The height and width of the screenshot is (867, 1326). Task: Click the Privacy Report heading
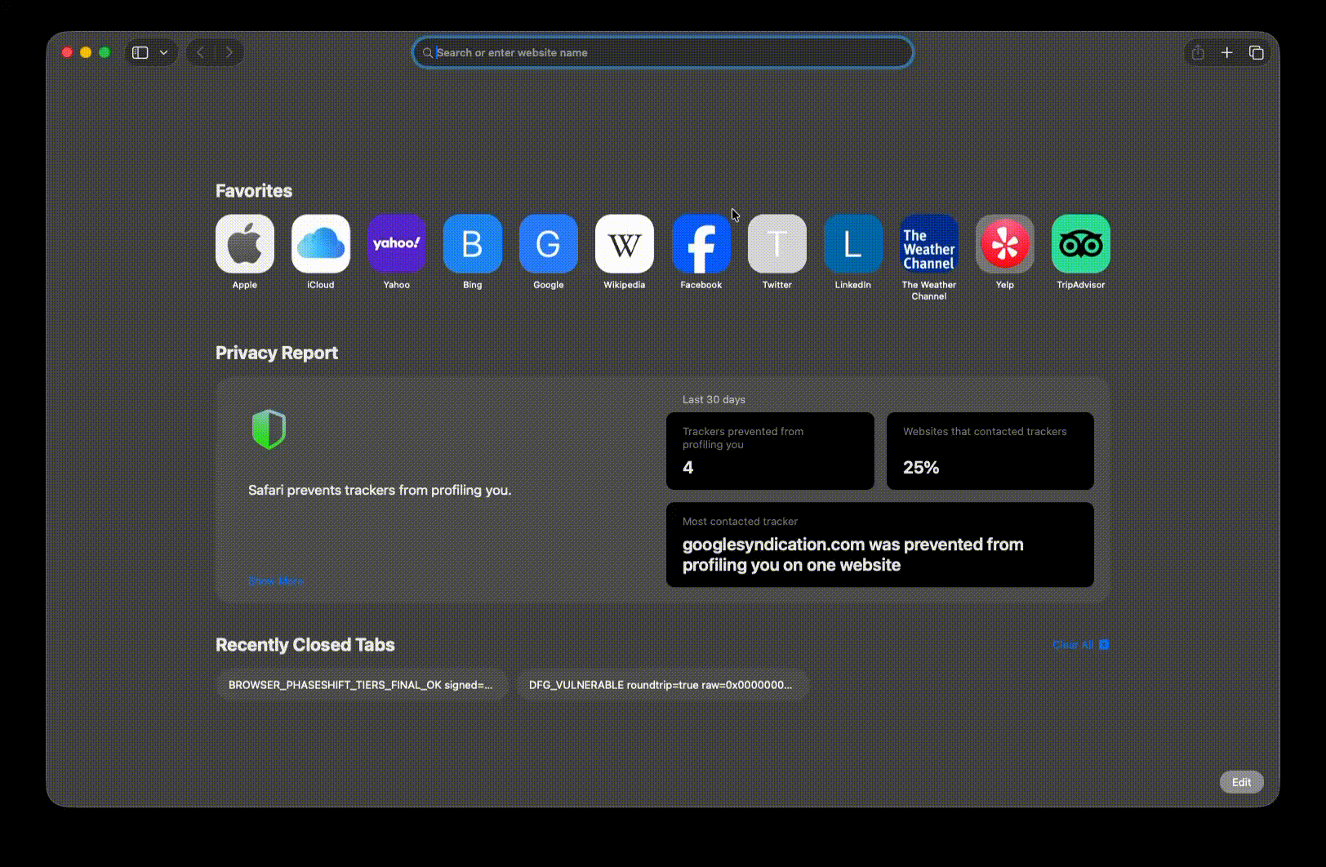tap(277, 353)
